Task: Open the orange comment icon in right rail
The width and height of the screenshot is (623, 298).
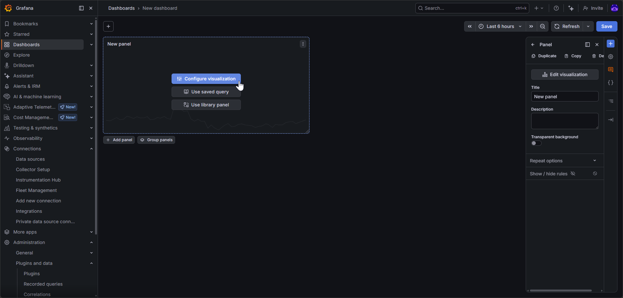Action: 611,70
